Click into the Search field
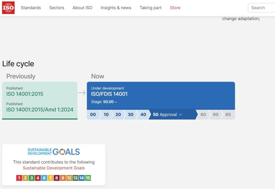The image size is (275, 189). pyautogui.click(x=261, y=8)
